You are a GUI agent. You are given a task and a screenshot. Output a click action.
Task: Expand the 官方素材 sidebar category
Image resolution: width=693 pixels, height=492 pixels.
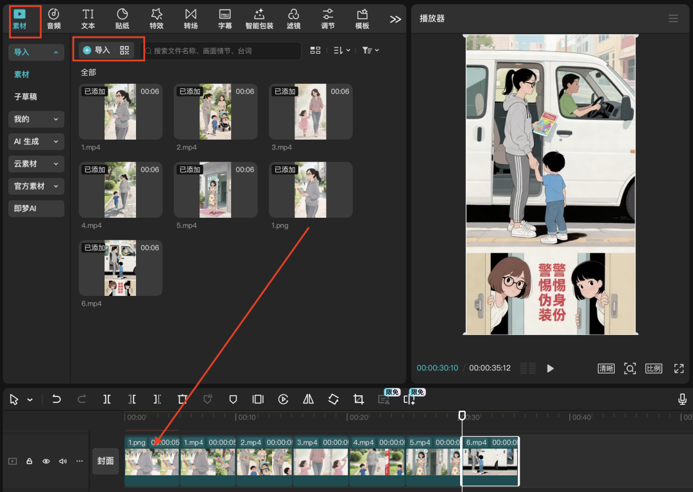tap(36, 186)
